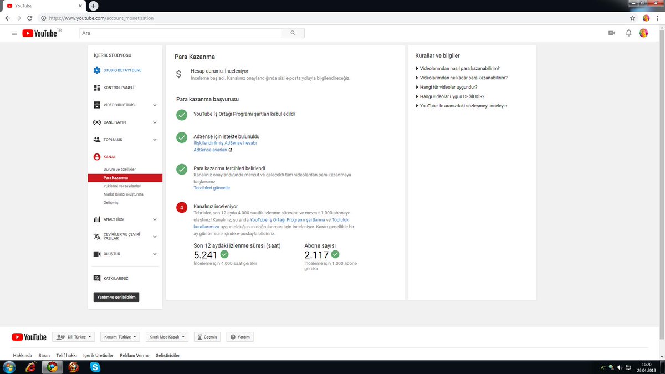This screenshot has width=665, height=374.
Task: Open the Dil: Türkçe language dropdown
Action: click(74, 337)
